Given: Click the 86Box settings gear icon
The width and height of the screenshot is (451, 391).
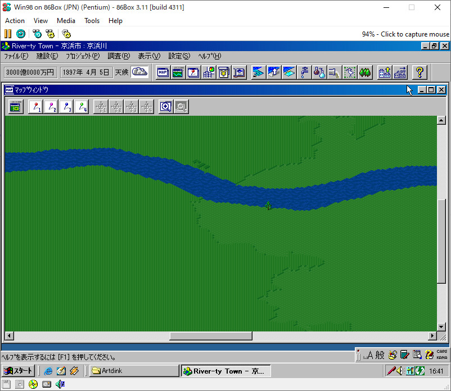Looking at the screenshot, I should pyautogui.click(x=66, y=34).
